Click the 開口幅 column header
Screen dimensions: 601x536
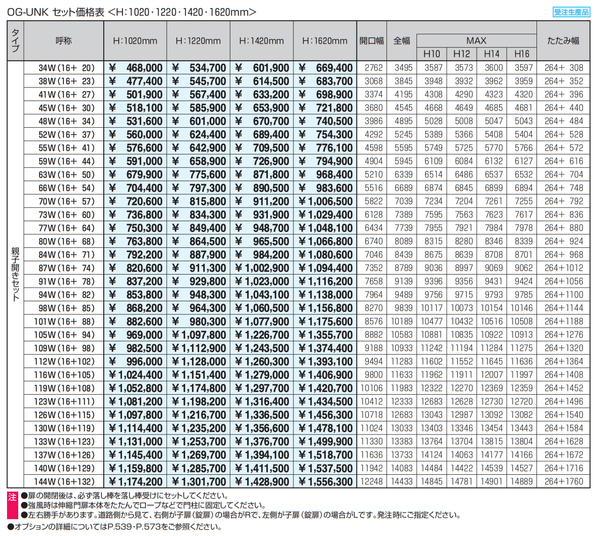click(372, 41)
